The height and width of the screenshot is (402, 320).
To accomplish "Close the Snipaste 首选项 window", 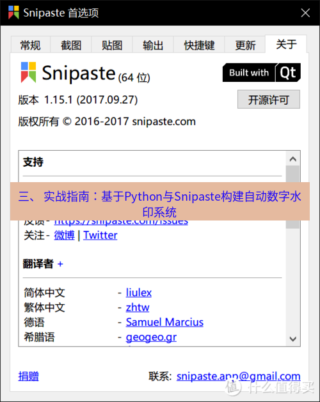I will [305, 13].
